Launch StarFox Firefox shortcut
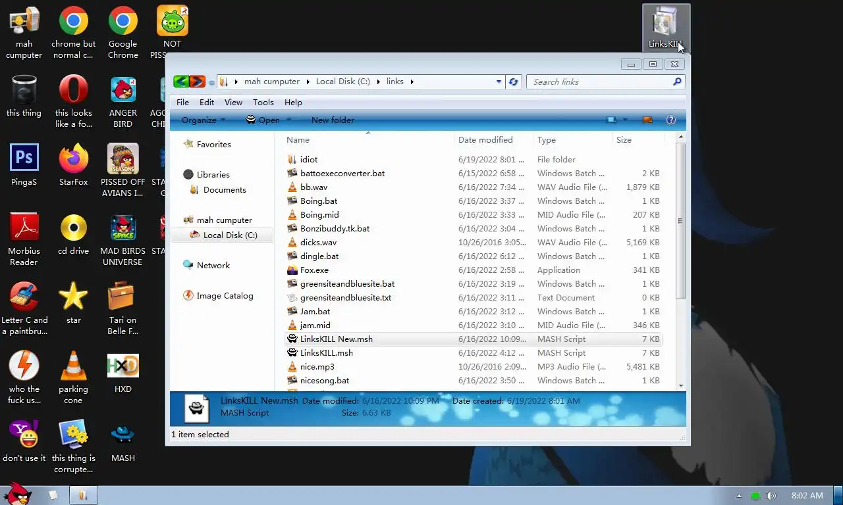The image size is (843, 505). pyautogui.click(x=74, y=165)
